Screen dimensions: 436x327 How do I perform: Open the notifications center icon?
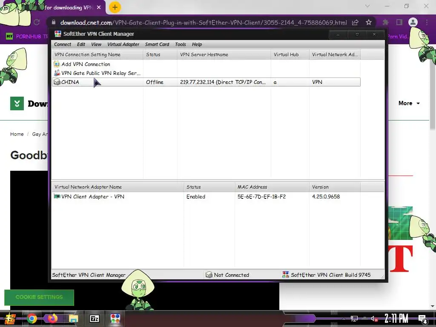point(423,319)
